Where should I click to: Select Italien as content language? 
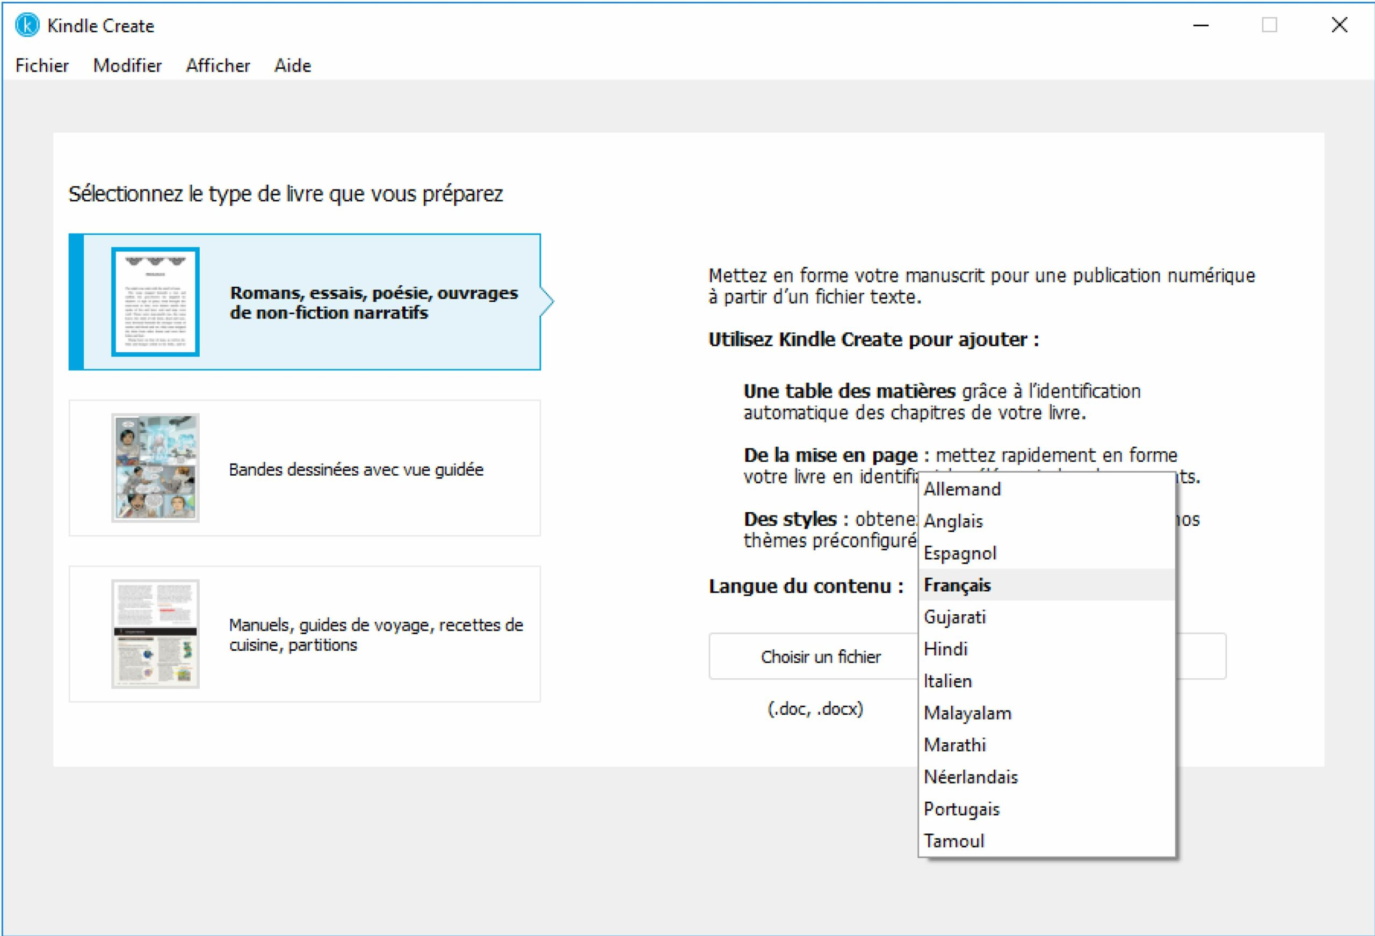coord(947,681)
